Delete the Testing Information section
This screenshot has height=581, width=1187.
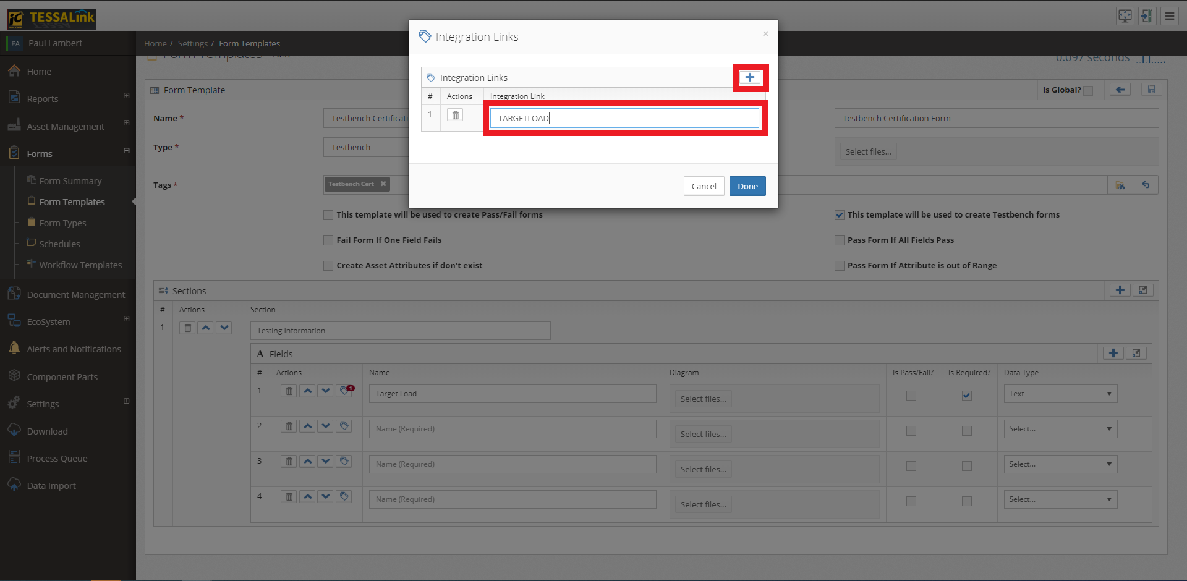[187, 328]
